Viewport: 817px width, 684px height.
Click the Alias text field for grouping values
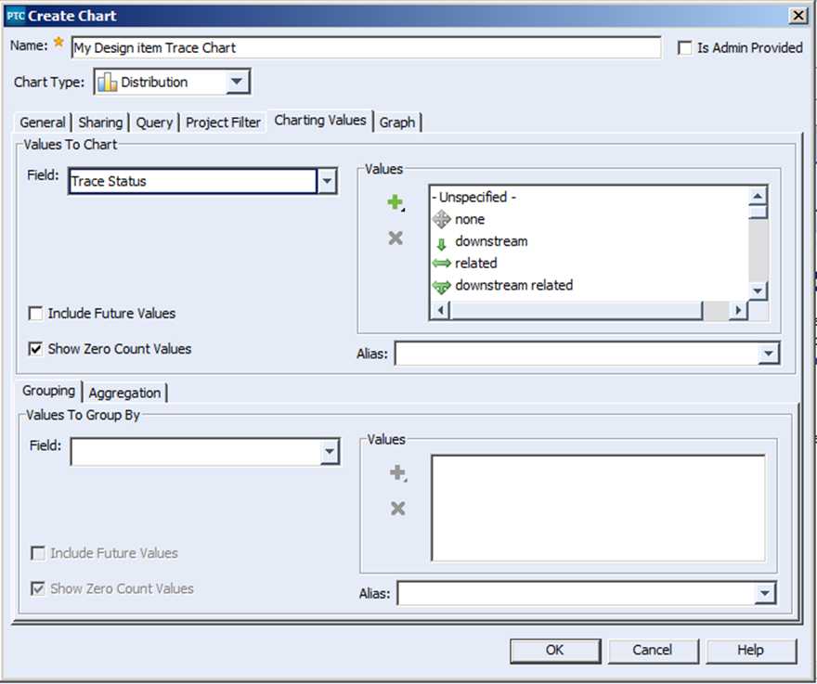coord(577,593)
